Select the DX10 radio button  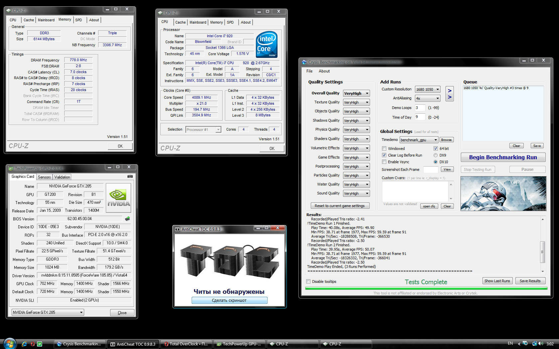click(x=436, y=162)
